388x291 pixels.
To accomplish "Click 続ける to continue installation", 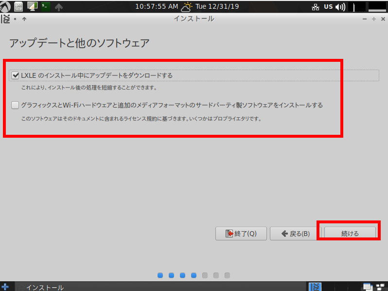I will click(x=350, y=234).
